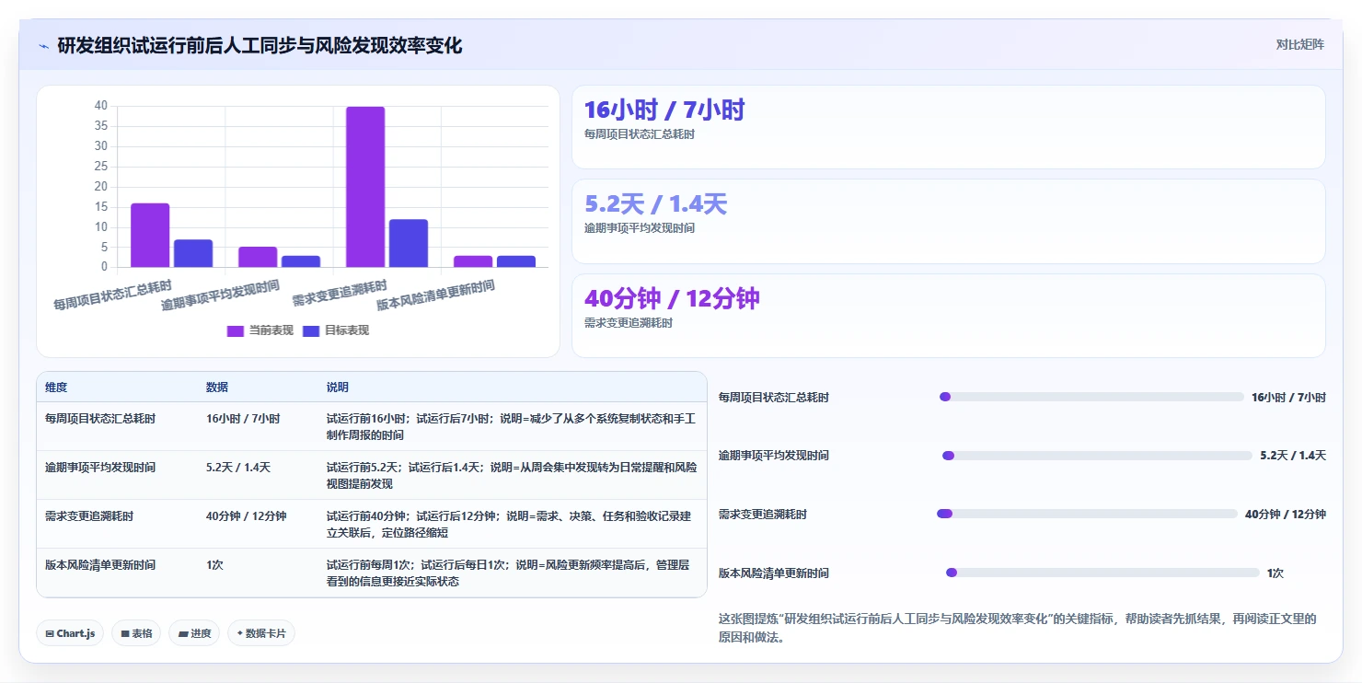This screenshot has width=1362, height=683.
Task: Toggle the 当前表现 legend swatch
Action: 236,330
